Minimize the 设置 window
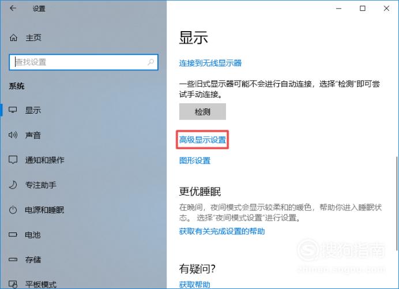This screenshot has height=289, width=399. tap(338, 9)
